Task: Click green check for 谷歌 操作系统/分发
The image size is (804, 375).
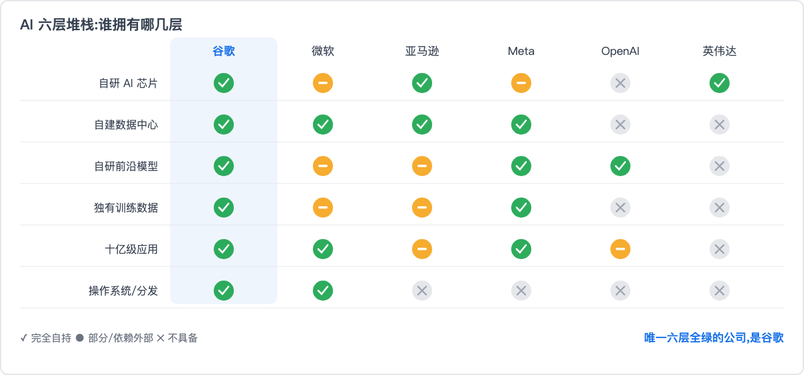Action: [224, 291]
